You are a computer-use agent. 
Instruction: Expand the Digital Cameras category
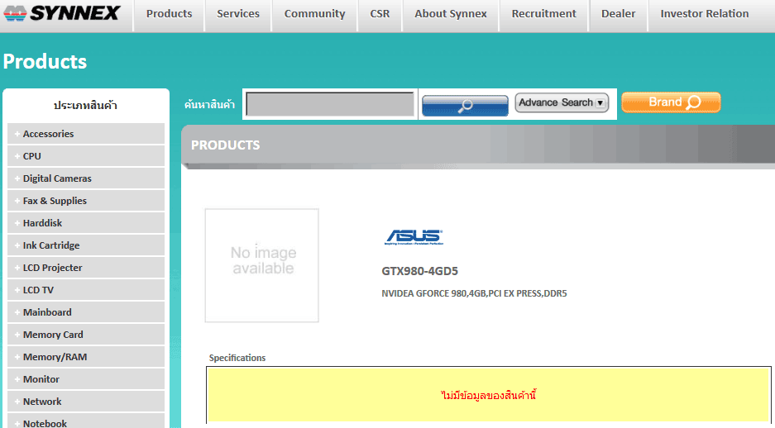(57, 178)
